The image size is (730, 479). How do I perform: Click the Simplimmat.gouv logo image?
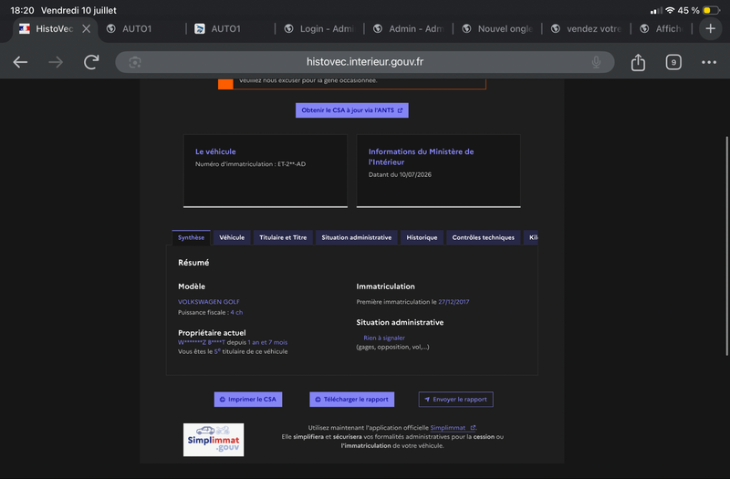[x=214, y=440]
